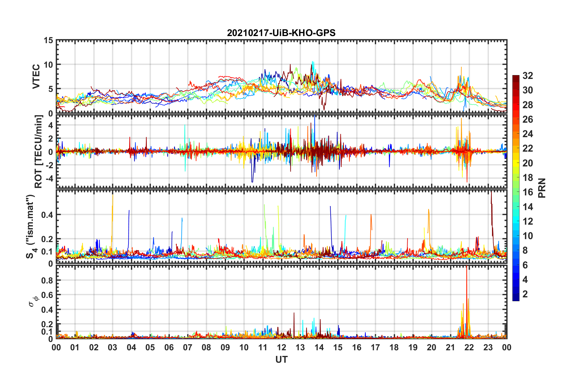Click the PRN colorbar label
The width and height of the screenshot is (563, 376).
(542, 188)
